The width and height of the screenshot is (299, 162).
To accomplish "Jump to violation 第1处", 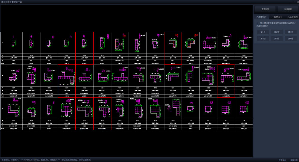I will tap(263, 32).
